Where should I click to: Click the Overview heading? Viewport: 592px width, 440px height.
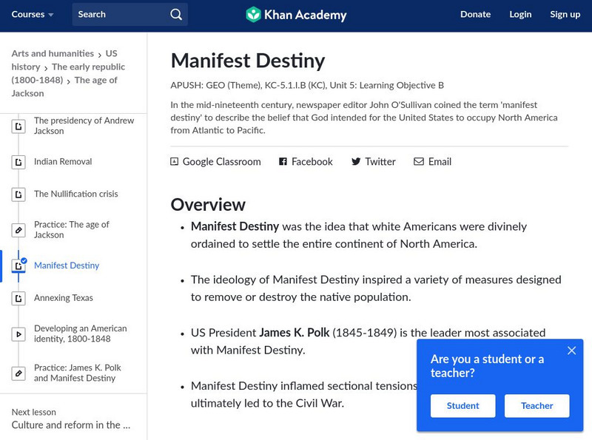[208, 205]
